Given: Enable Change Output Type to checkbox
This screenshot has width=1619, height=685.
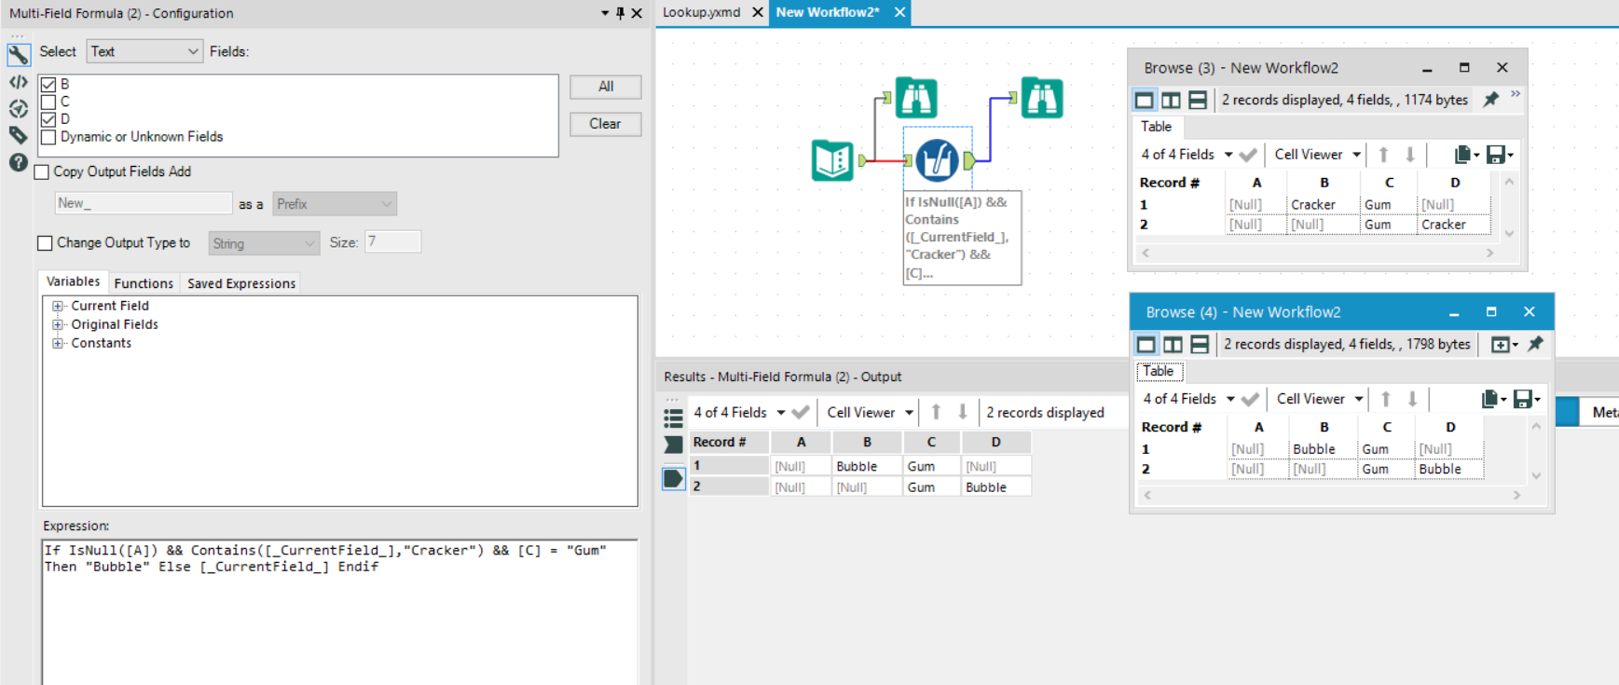Looking at the screenshot, I should 45,243.
